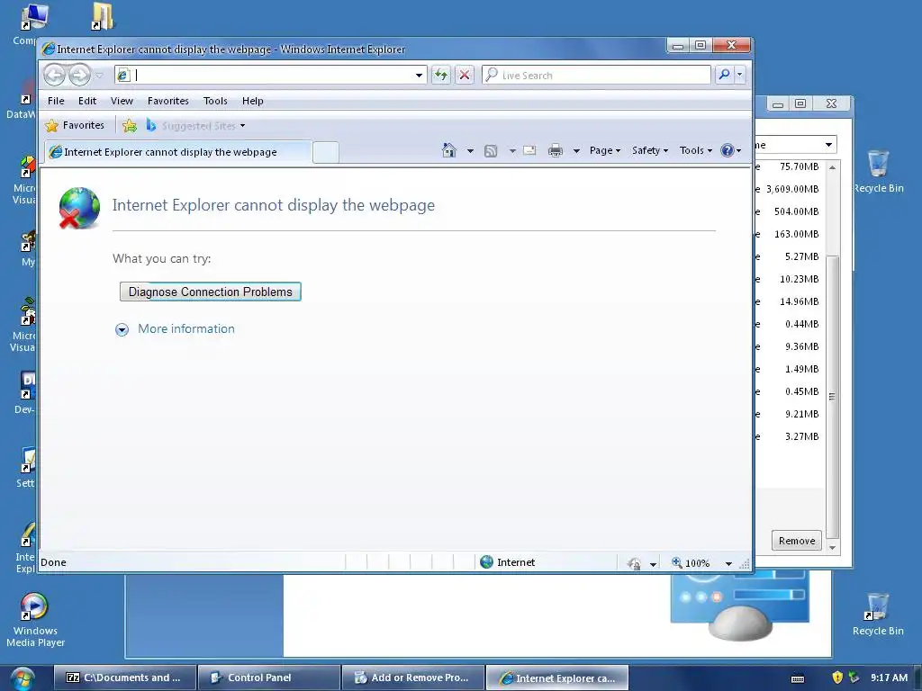Image resolution: width=922 pixels, height=691 pixels.
Task: Expand the feeds dropdown arrow
Action: coord(512,151)
